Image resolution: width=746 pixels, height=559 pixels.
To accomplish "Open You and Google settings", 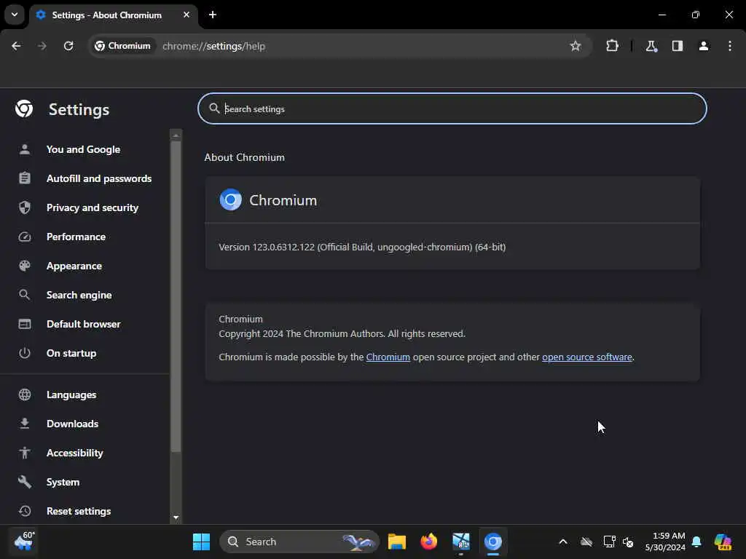I will 83,150.
